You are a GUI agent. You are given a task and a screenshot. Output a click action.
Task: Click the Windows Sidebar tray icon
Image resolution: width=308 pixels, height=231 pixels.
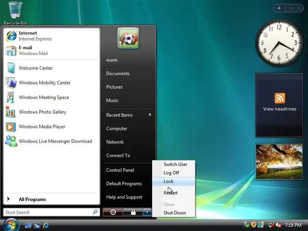261,225
